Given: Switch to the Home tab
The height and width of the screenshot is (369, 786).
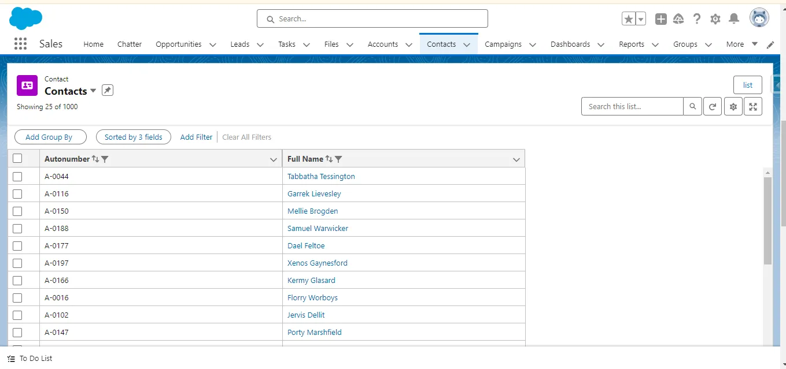Looking at the screenshot, I should (93, 44).
